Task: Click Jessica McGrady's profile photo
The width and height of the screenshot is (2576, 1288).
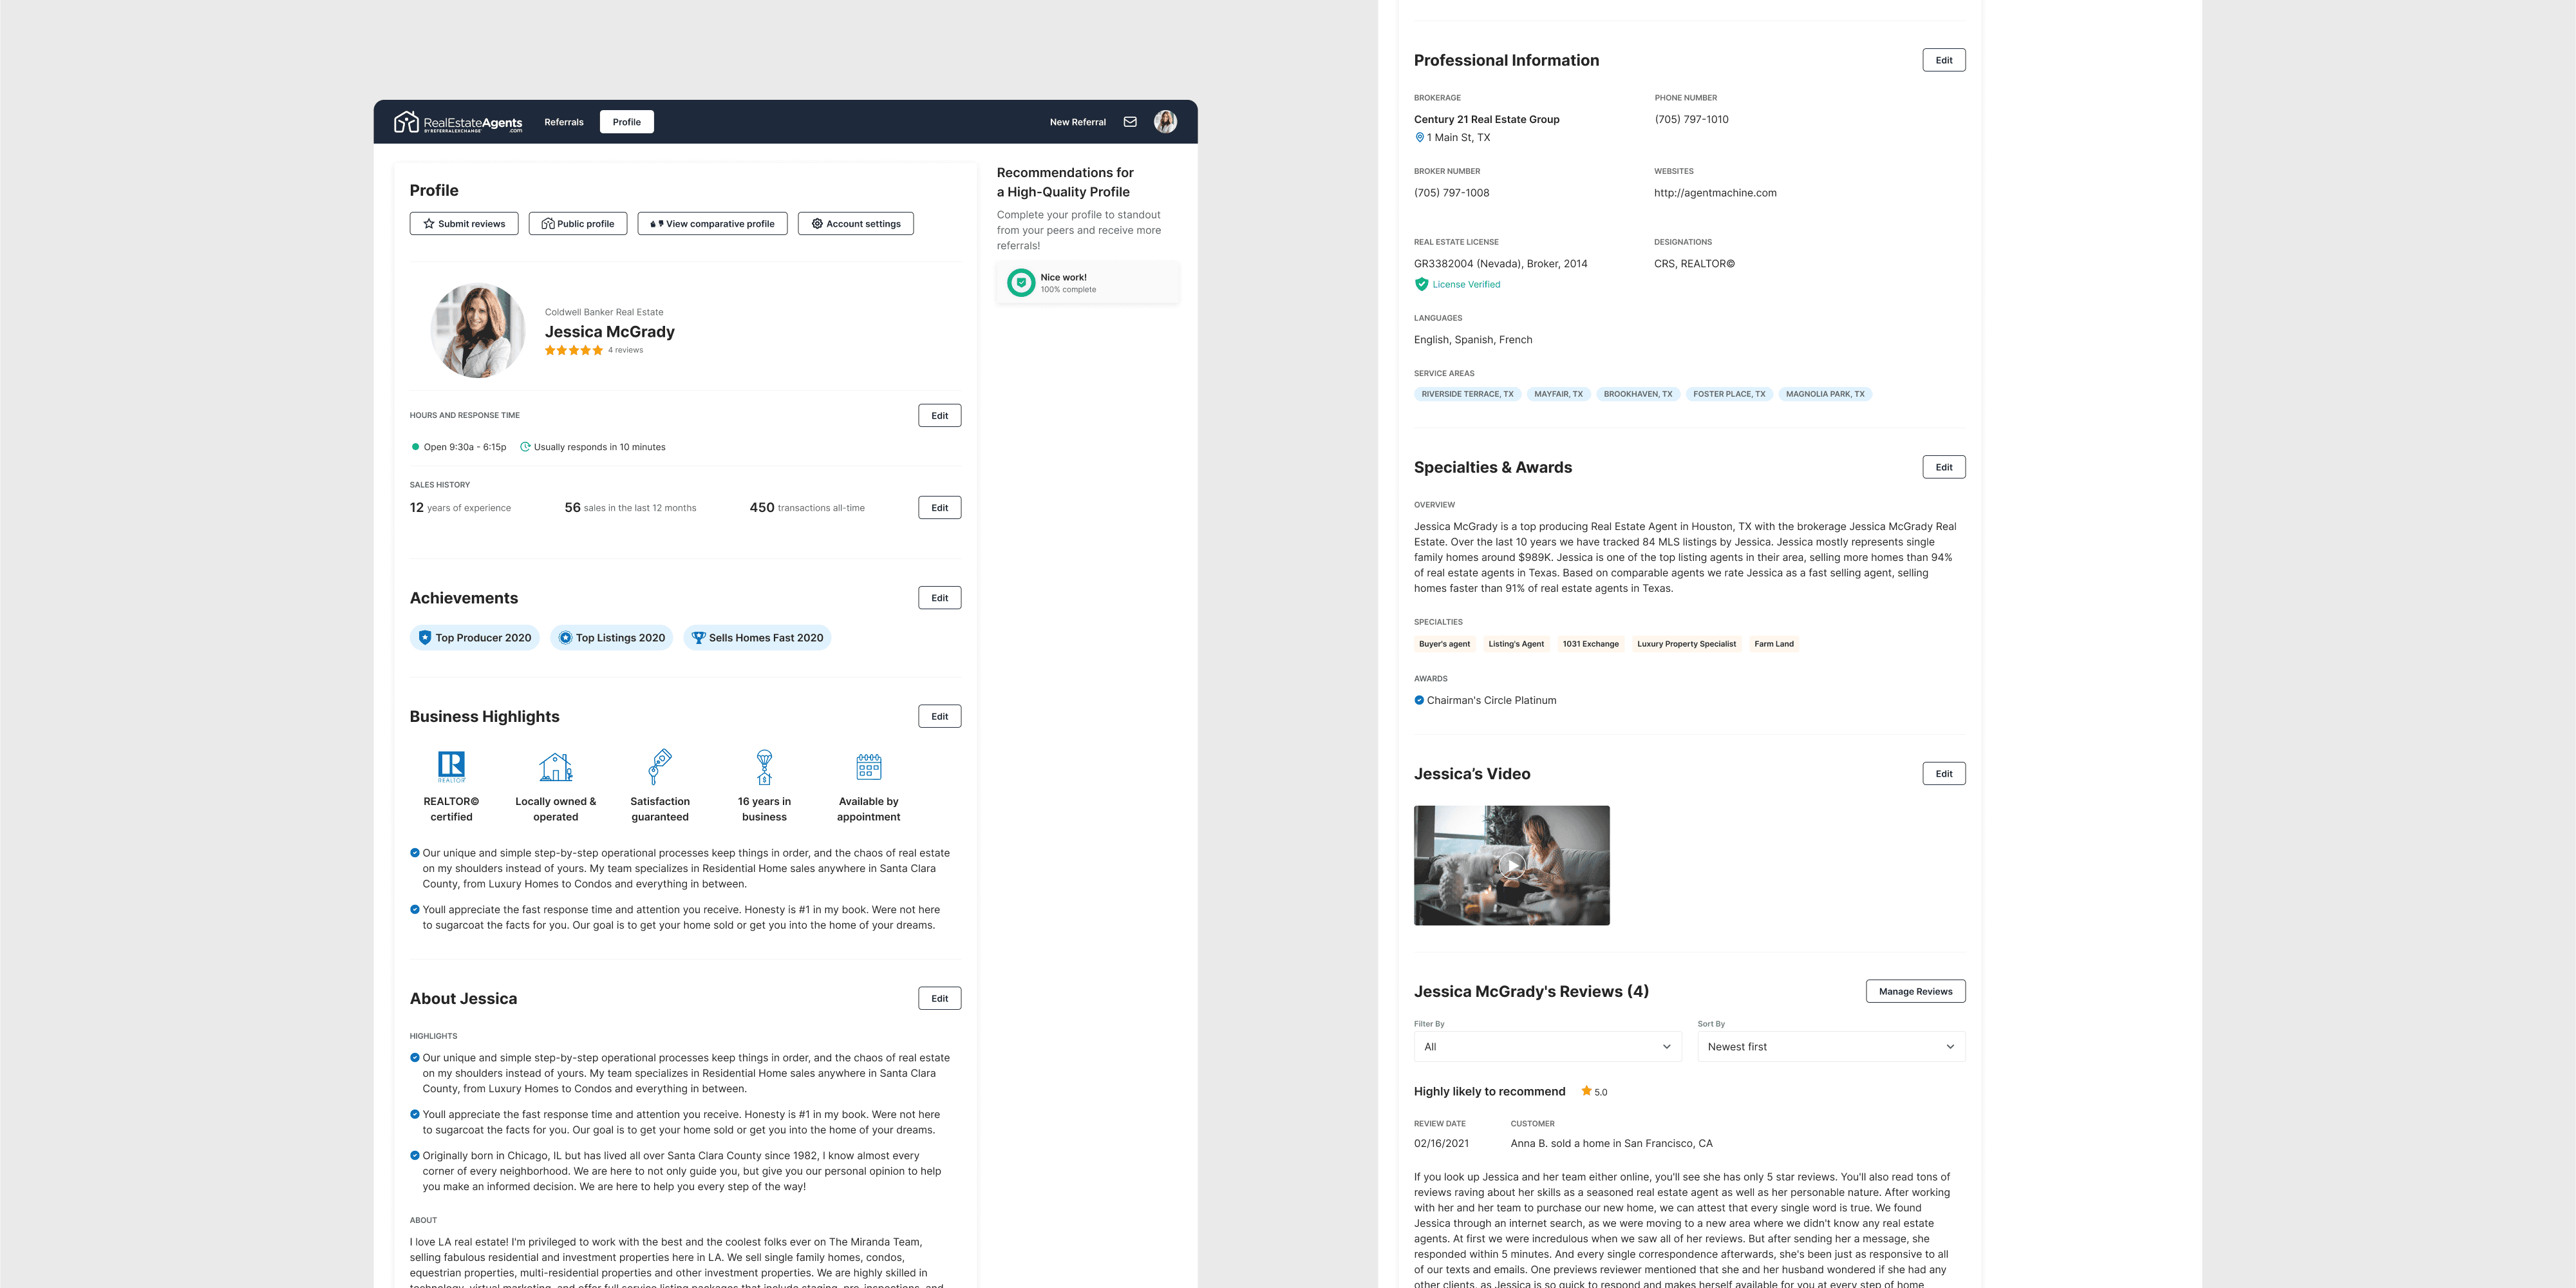Action: tap(478, 331)
